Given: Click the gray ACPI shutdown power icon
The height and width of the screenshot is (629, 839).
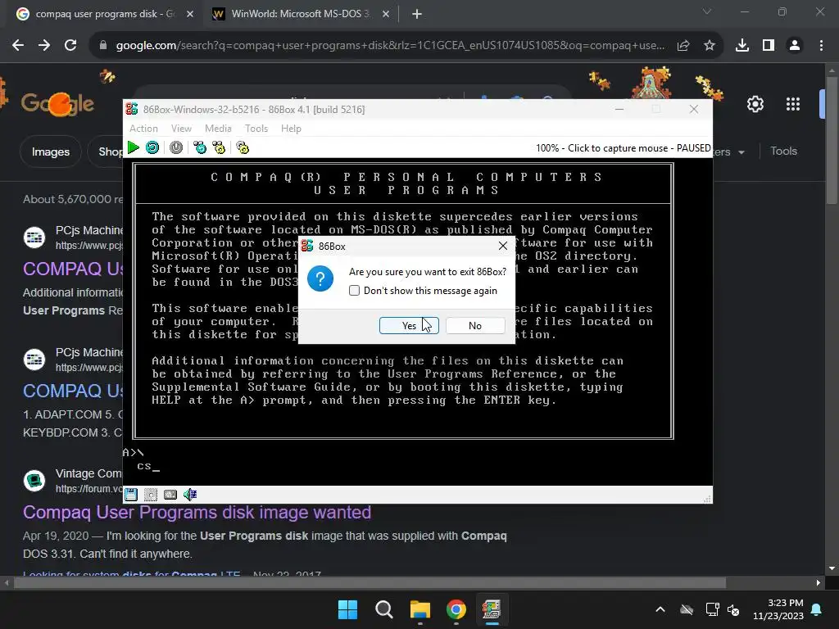Looking at the screenshot, I should coord(176,147).
